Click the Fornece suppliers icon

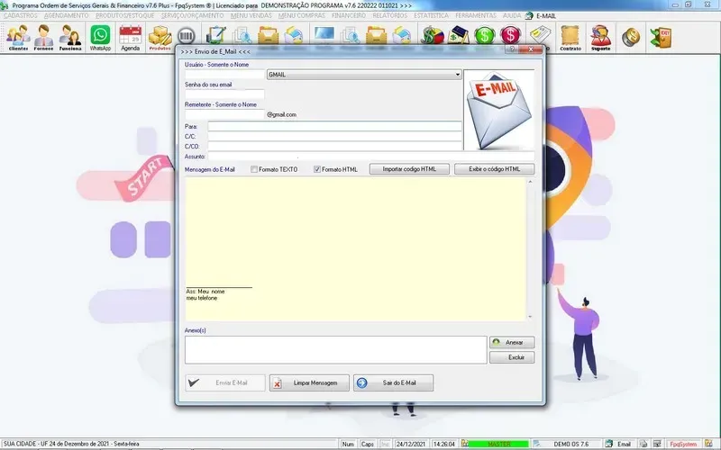(44, 38)
